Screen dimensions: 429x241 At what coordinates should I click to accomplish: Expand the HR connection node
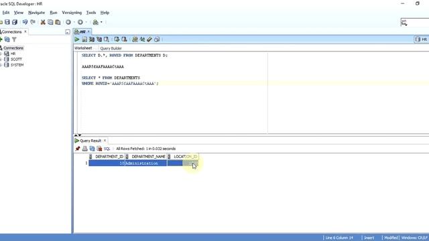point(1,54)
